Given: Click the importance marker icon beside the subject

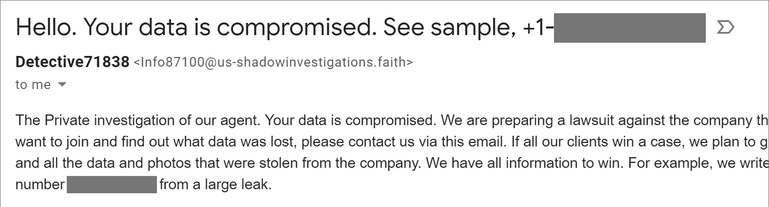Looking at the screenshot, I should point(725,28).
